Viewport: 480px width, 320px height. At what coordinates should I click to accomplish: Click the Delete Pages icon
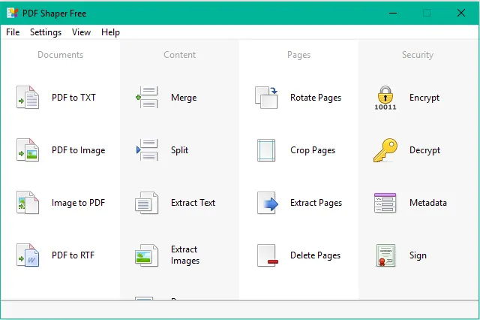coord(268,255)
